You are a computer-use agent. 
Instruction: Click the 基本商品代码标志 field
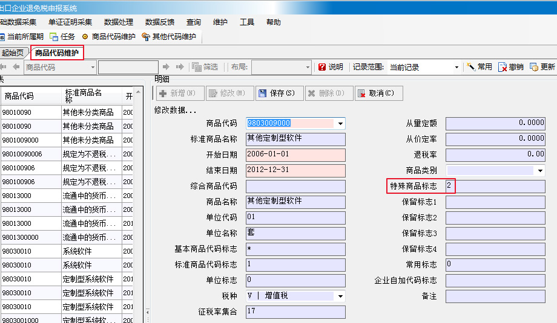click(x=295, y=249)
